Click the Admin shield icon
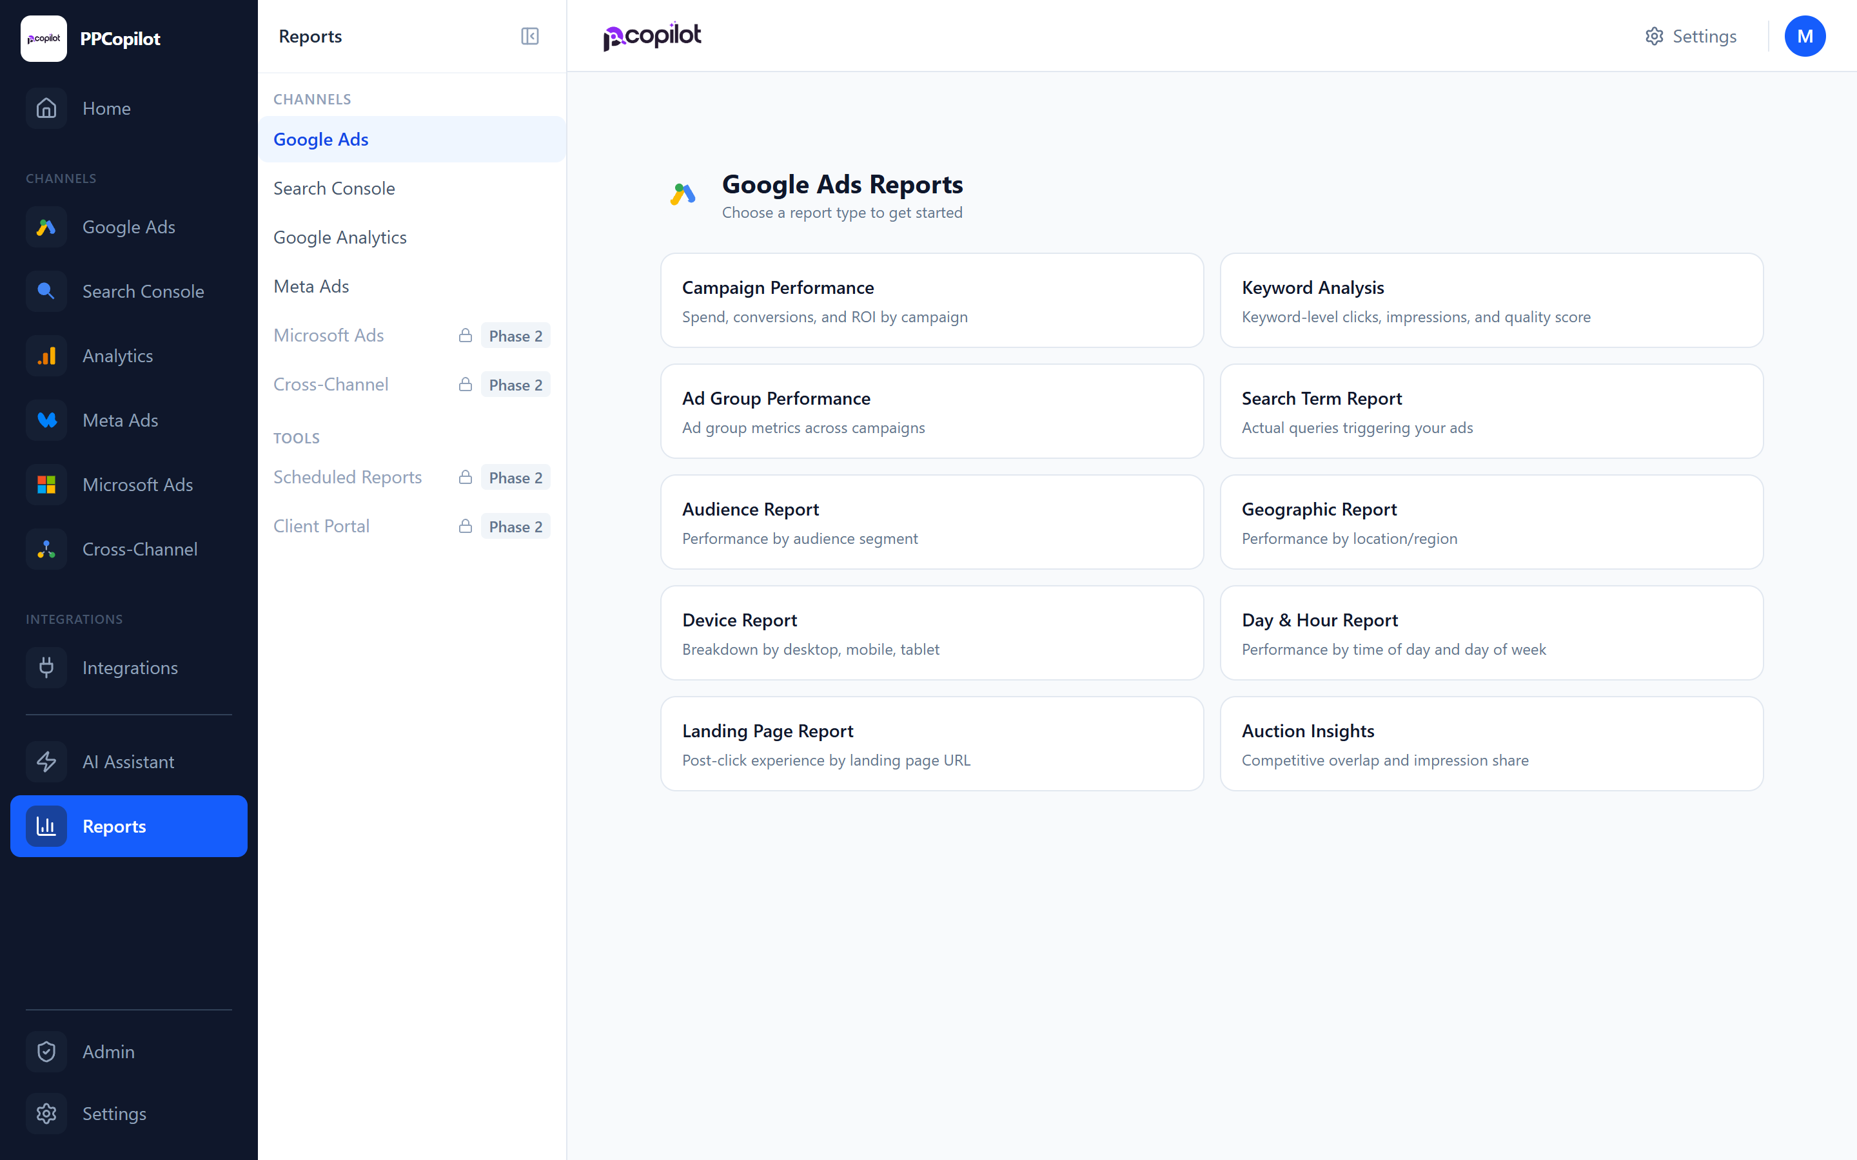The height and width of the screenshot is (1160, 1857). click(46, 1052)
